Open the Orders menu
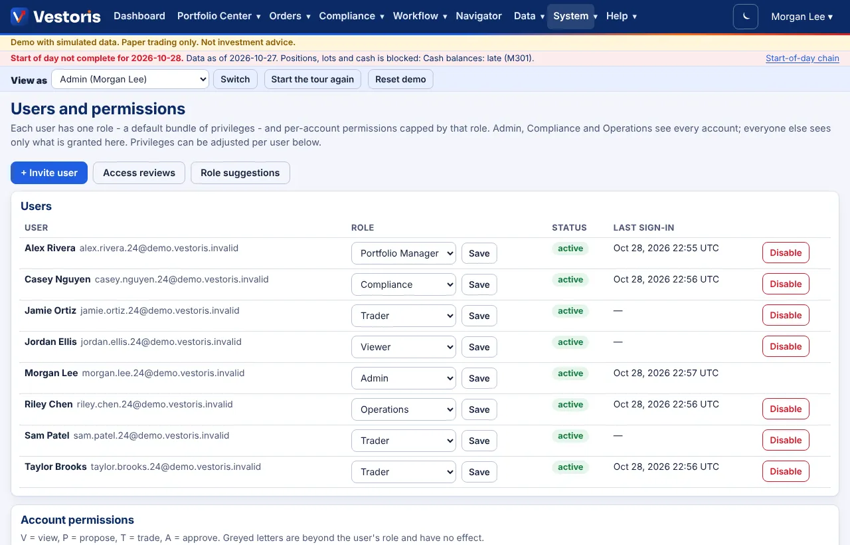The height and width of the screenshot is (545, 850). coord(290,16)
